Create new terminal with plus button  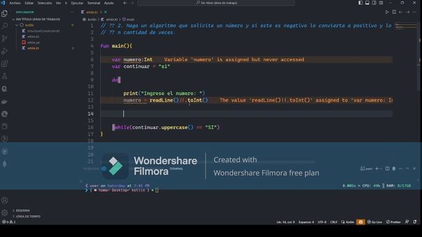pyautogui.click(x=377, y=169)
